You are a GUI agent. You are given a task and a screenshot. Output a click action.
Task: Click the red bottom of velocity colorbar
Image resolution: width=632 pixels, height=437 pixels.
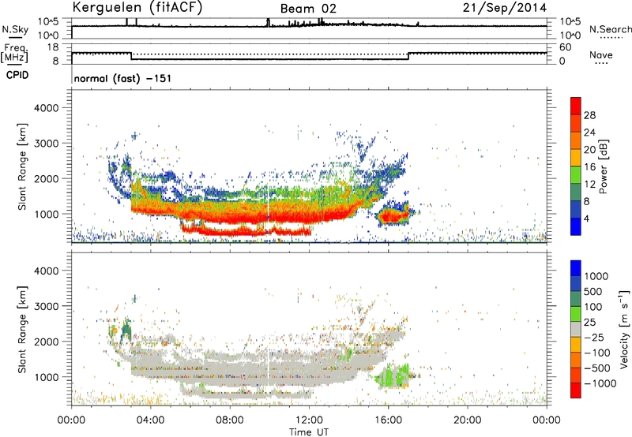[576, 390]
